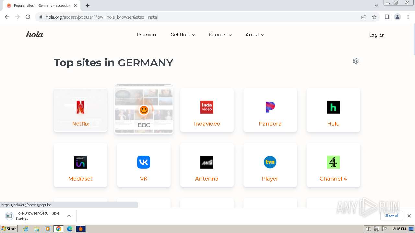Expand options for Hola-Browser-Setup download

(69, 216)
